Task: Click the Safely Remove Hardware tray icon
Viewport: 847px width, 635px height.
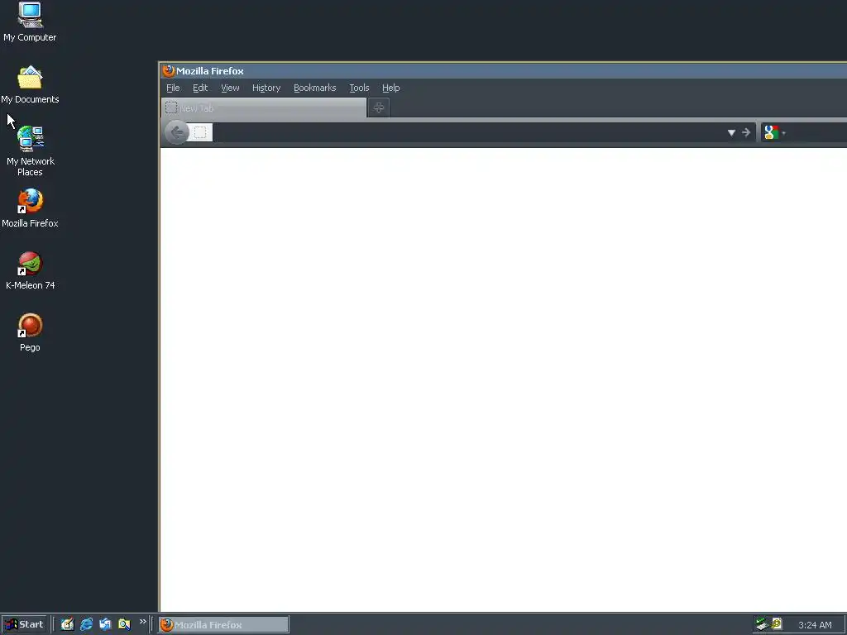Action: coord(762,624)
